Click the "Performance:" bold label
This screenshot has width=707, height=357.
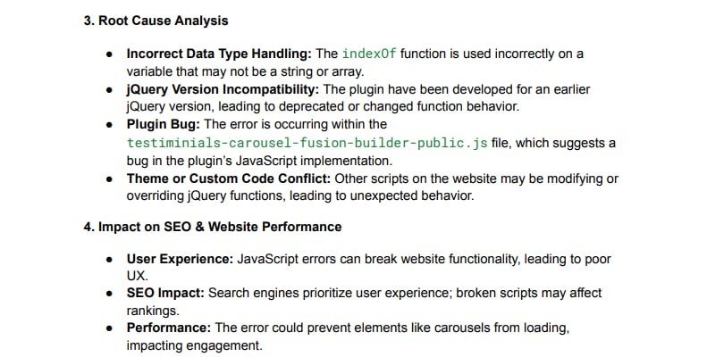point(166,328)
